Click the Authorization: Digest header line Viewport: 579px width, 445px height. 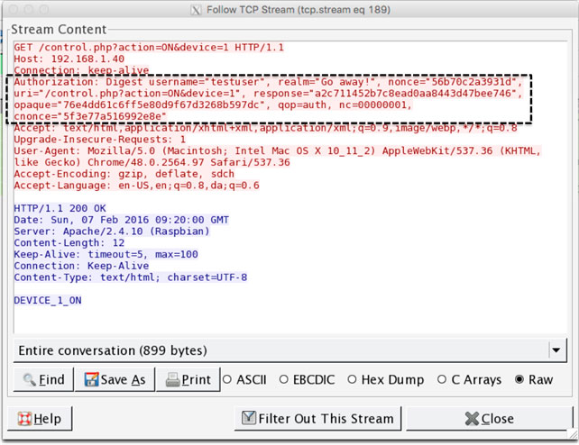pos(269,82)
